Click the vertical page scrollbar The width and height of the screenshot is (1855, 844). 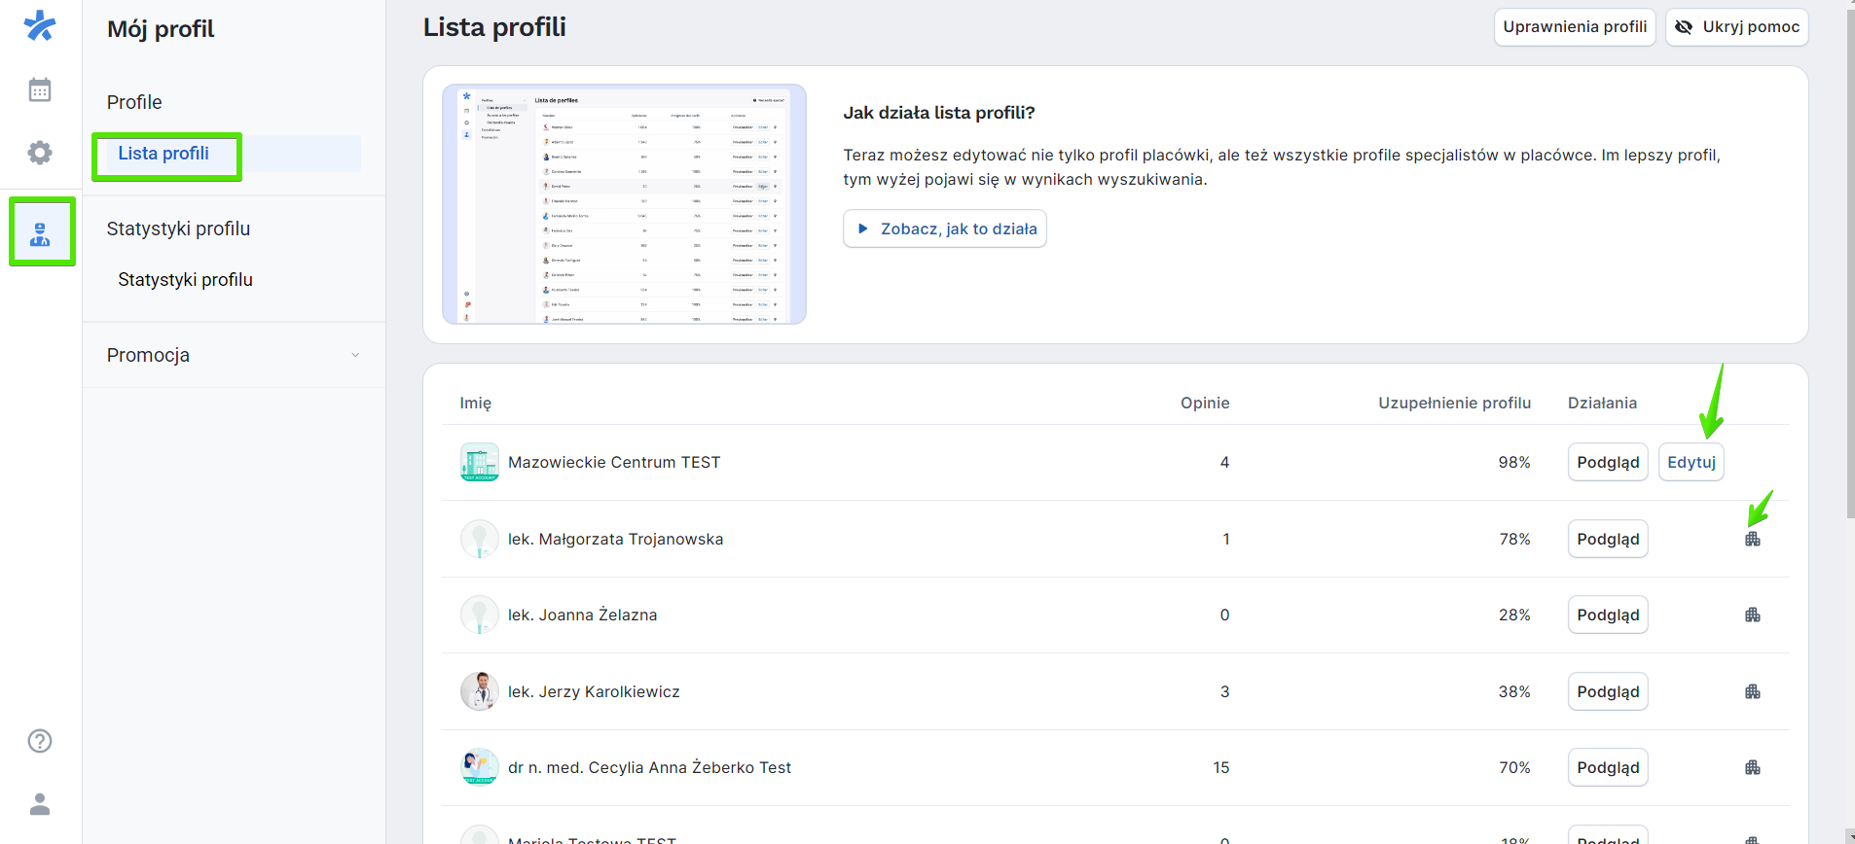click(x=1849, y=263)
